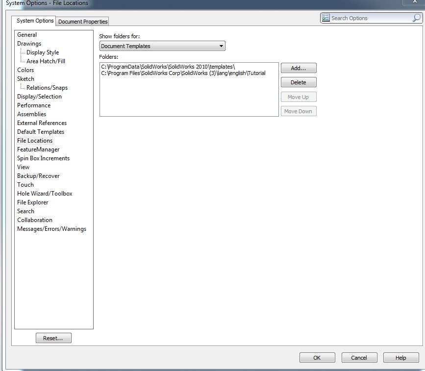The height and width of the screenshot is (371, 425).
Task: Select the ProgramData templates folder path
Action: [x=168, y=67]
